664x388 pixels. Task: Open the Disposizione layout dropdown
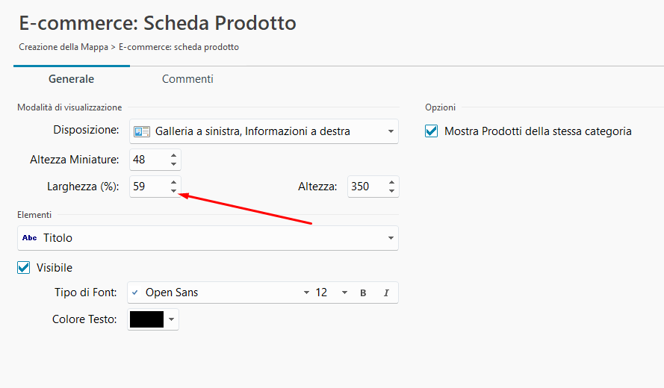pyautogui.click(x=391, y=132)
